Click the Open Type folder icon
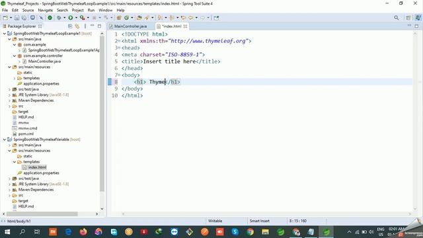 [x=139, y=18]
